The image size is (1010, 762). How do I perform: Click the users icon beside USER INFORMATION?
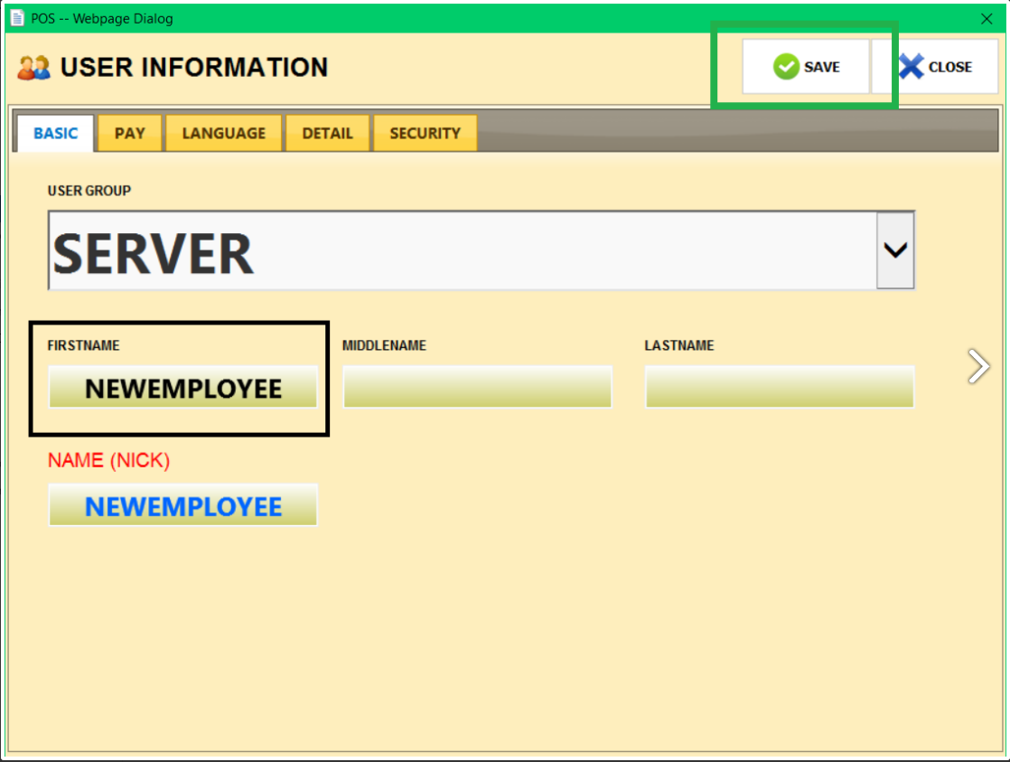pos(34,67)
